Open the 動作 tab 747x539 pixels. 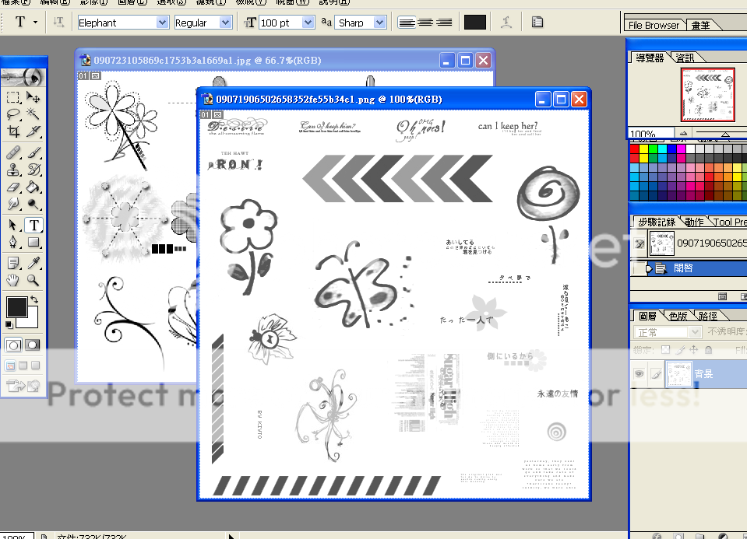(x=694, y=222)
